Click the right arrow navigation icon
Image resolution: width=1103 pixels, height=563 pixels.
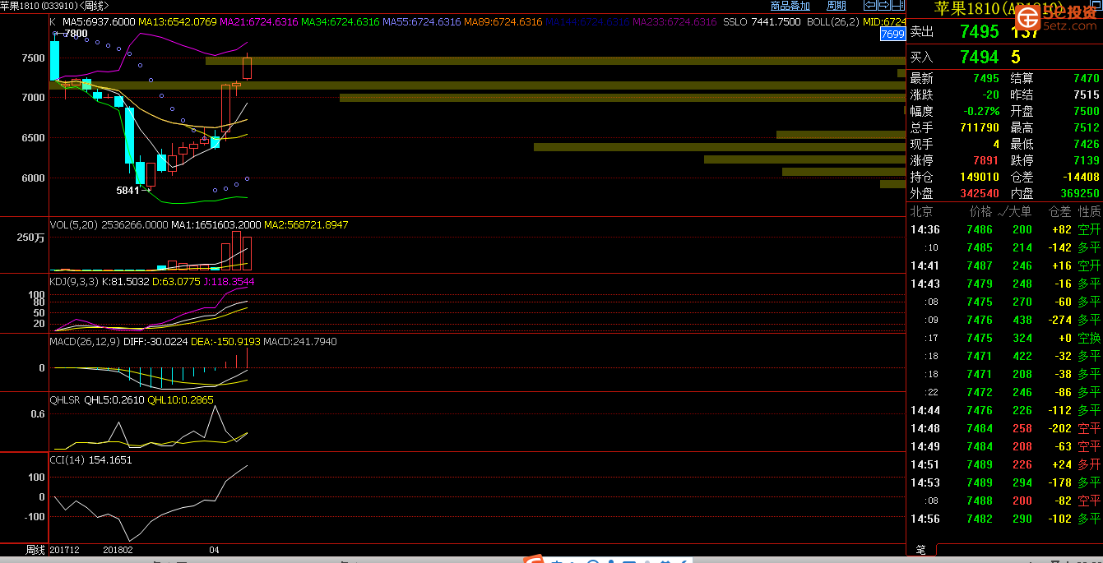point(885,6)
